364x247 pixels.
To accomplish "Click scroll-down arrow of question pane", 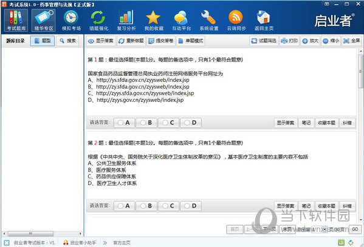I will pos(360,220).
